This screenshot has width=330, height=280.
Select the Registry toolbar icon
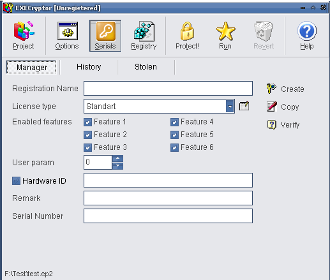coord(144,31)
